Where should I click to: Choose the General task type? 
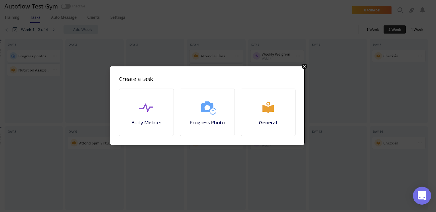click(268, 112)
